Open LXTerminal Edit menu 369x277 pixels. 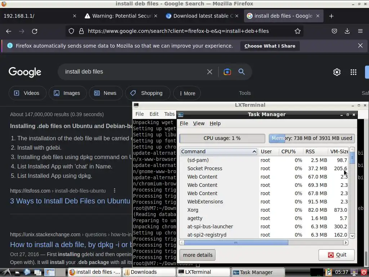(154, 114)
